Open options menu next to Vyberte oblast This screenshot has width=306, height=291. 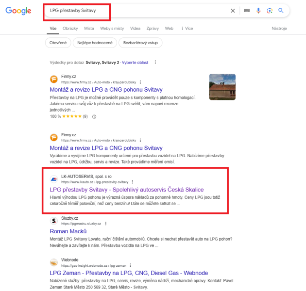[x=155, y=62]
